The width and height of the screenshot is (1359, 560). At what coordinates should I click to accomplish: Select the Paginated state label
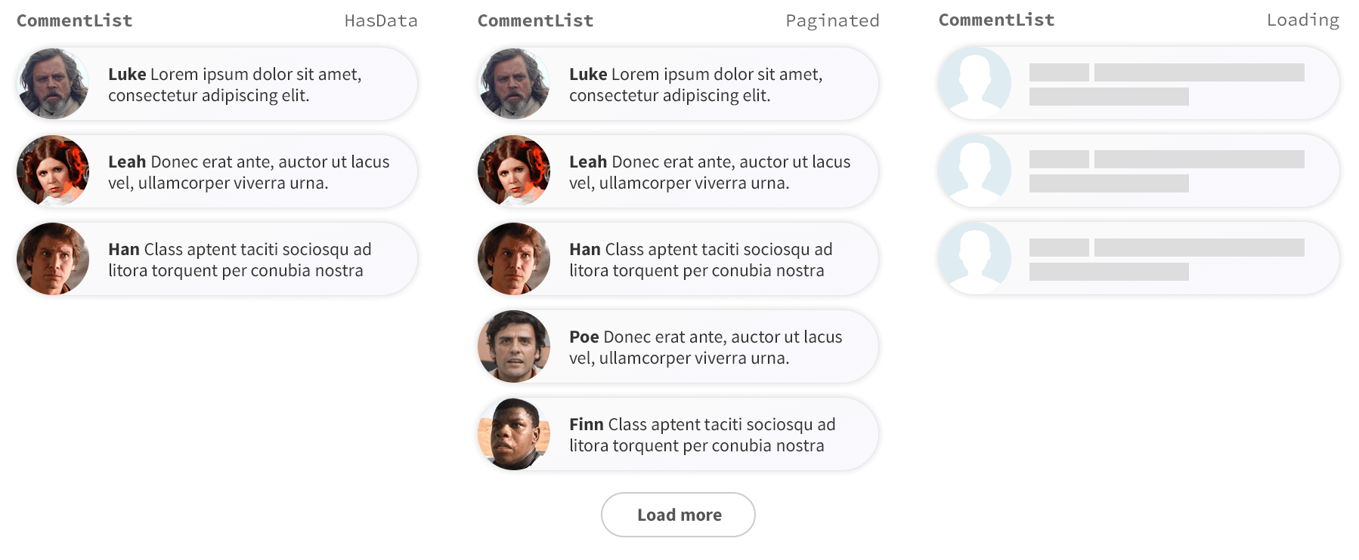pos(832,20)
